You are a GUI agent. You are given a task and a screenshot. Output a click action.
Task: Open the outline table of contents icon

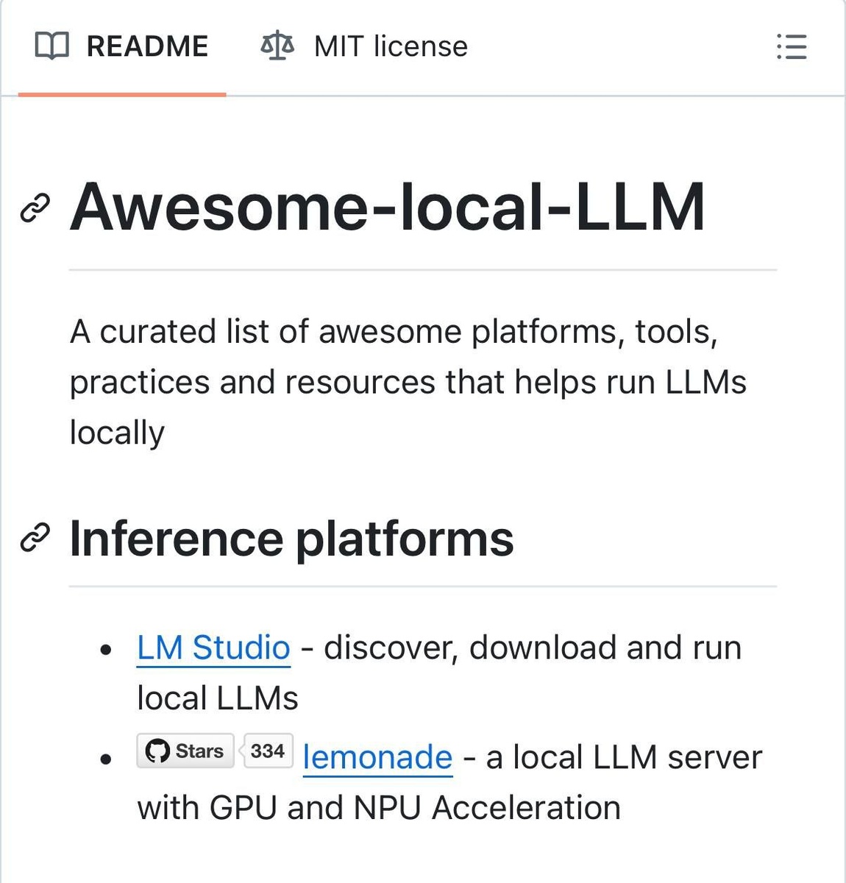pyautogui.click(x=792, y=46)
